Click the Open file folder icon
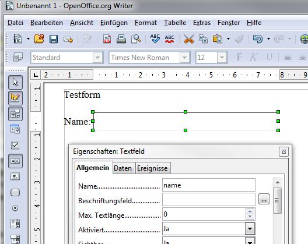 39,39
